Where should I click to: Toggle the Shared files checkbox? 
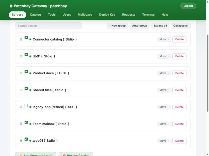[x=26, y=88]
